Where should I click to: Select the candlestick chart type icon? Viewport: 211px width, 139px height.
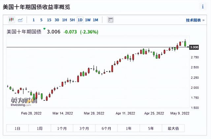(x=12, y=20)
